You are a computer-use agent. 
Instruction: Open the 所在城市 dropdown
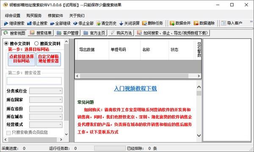[x=46, y=117]
